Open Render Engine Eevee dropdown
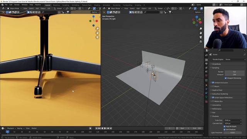 235,59
